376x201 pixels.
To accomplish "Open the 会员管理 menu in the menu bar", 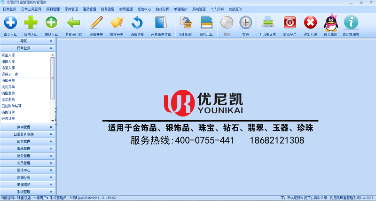I will 126,9.
